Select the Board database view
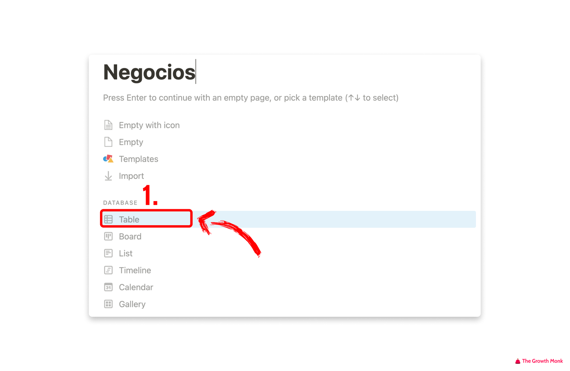 pyautogui.click(x=130, y=236)
